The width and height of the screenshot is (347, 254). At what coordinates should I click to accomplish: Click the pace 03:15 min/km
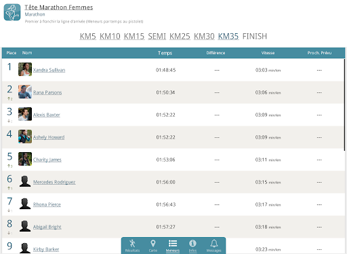[x=268, y=182]
